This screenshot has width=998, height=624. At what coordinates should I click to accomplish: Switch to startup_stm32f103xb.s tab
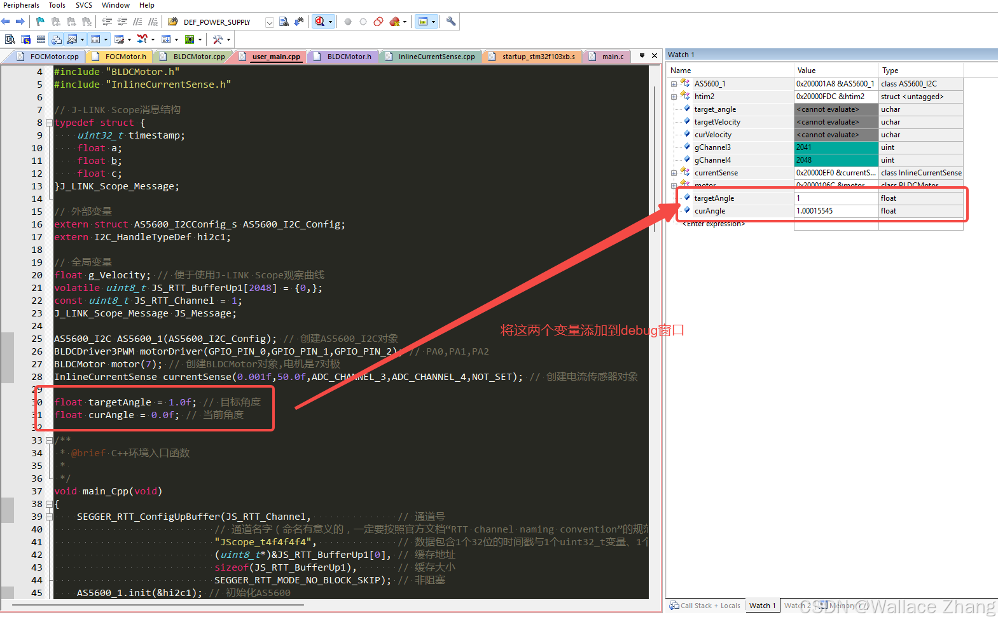[x=532, y=57]
